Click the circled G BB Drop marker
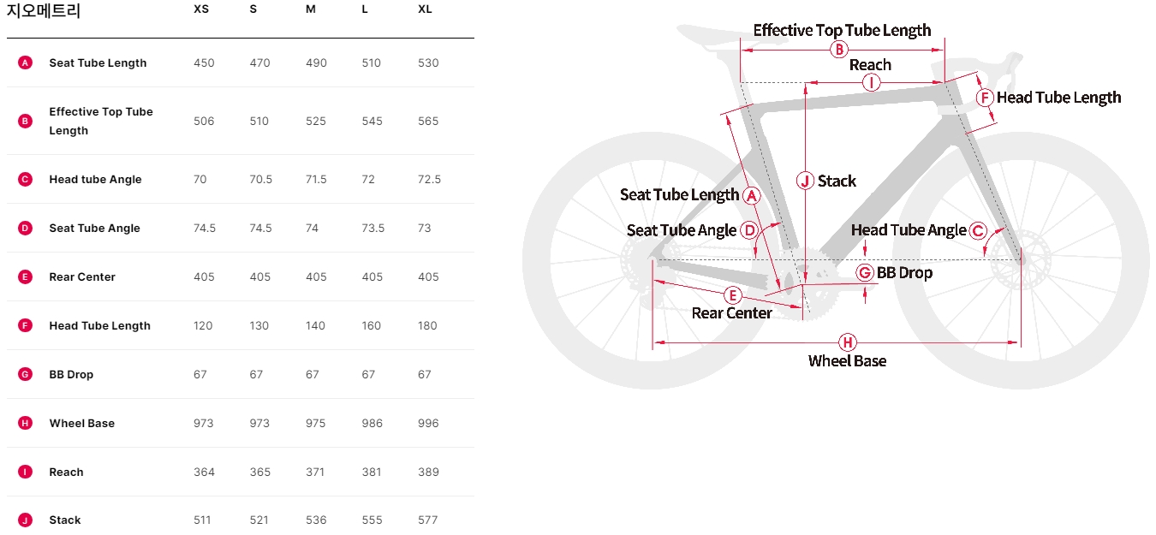Viewport: 1156px width, 535px height. click(x=865, y=272)
